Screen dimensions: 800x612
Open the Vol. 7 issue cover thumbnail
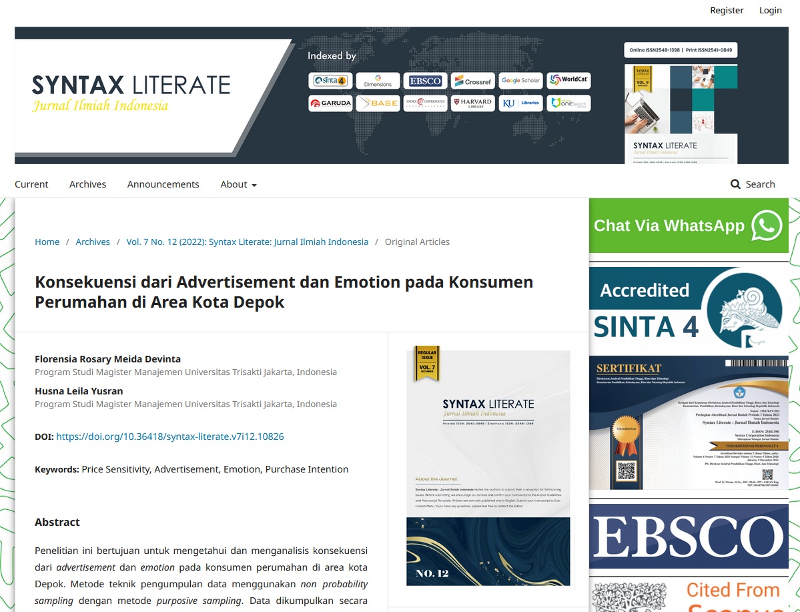488,467
